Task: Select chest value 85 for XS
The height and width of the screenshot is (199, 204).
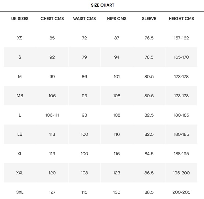Action: (x=52, y=38)
